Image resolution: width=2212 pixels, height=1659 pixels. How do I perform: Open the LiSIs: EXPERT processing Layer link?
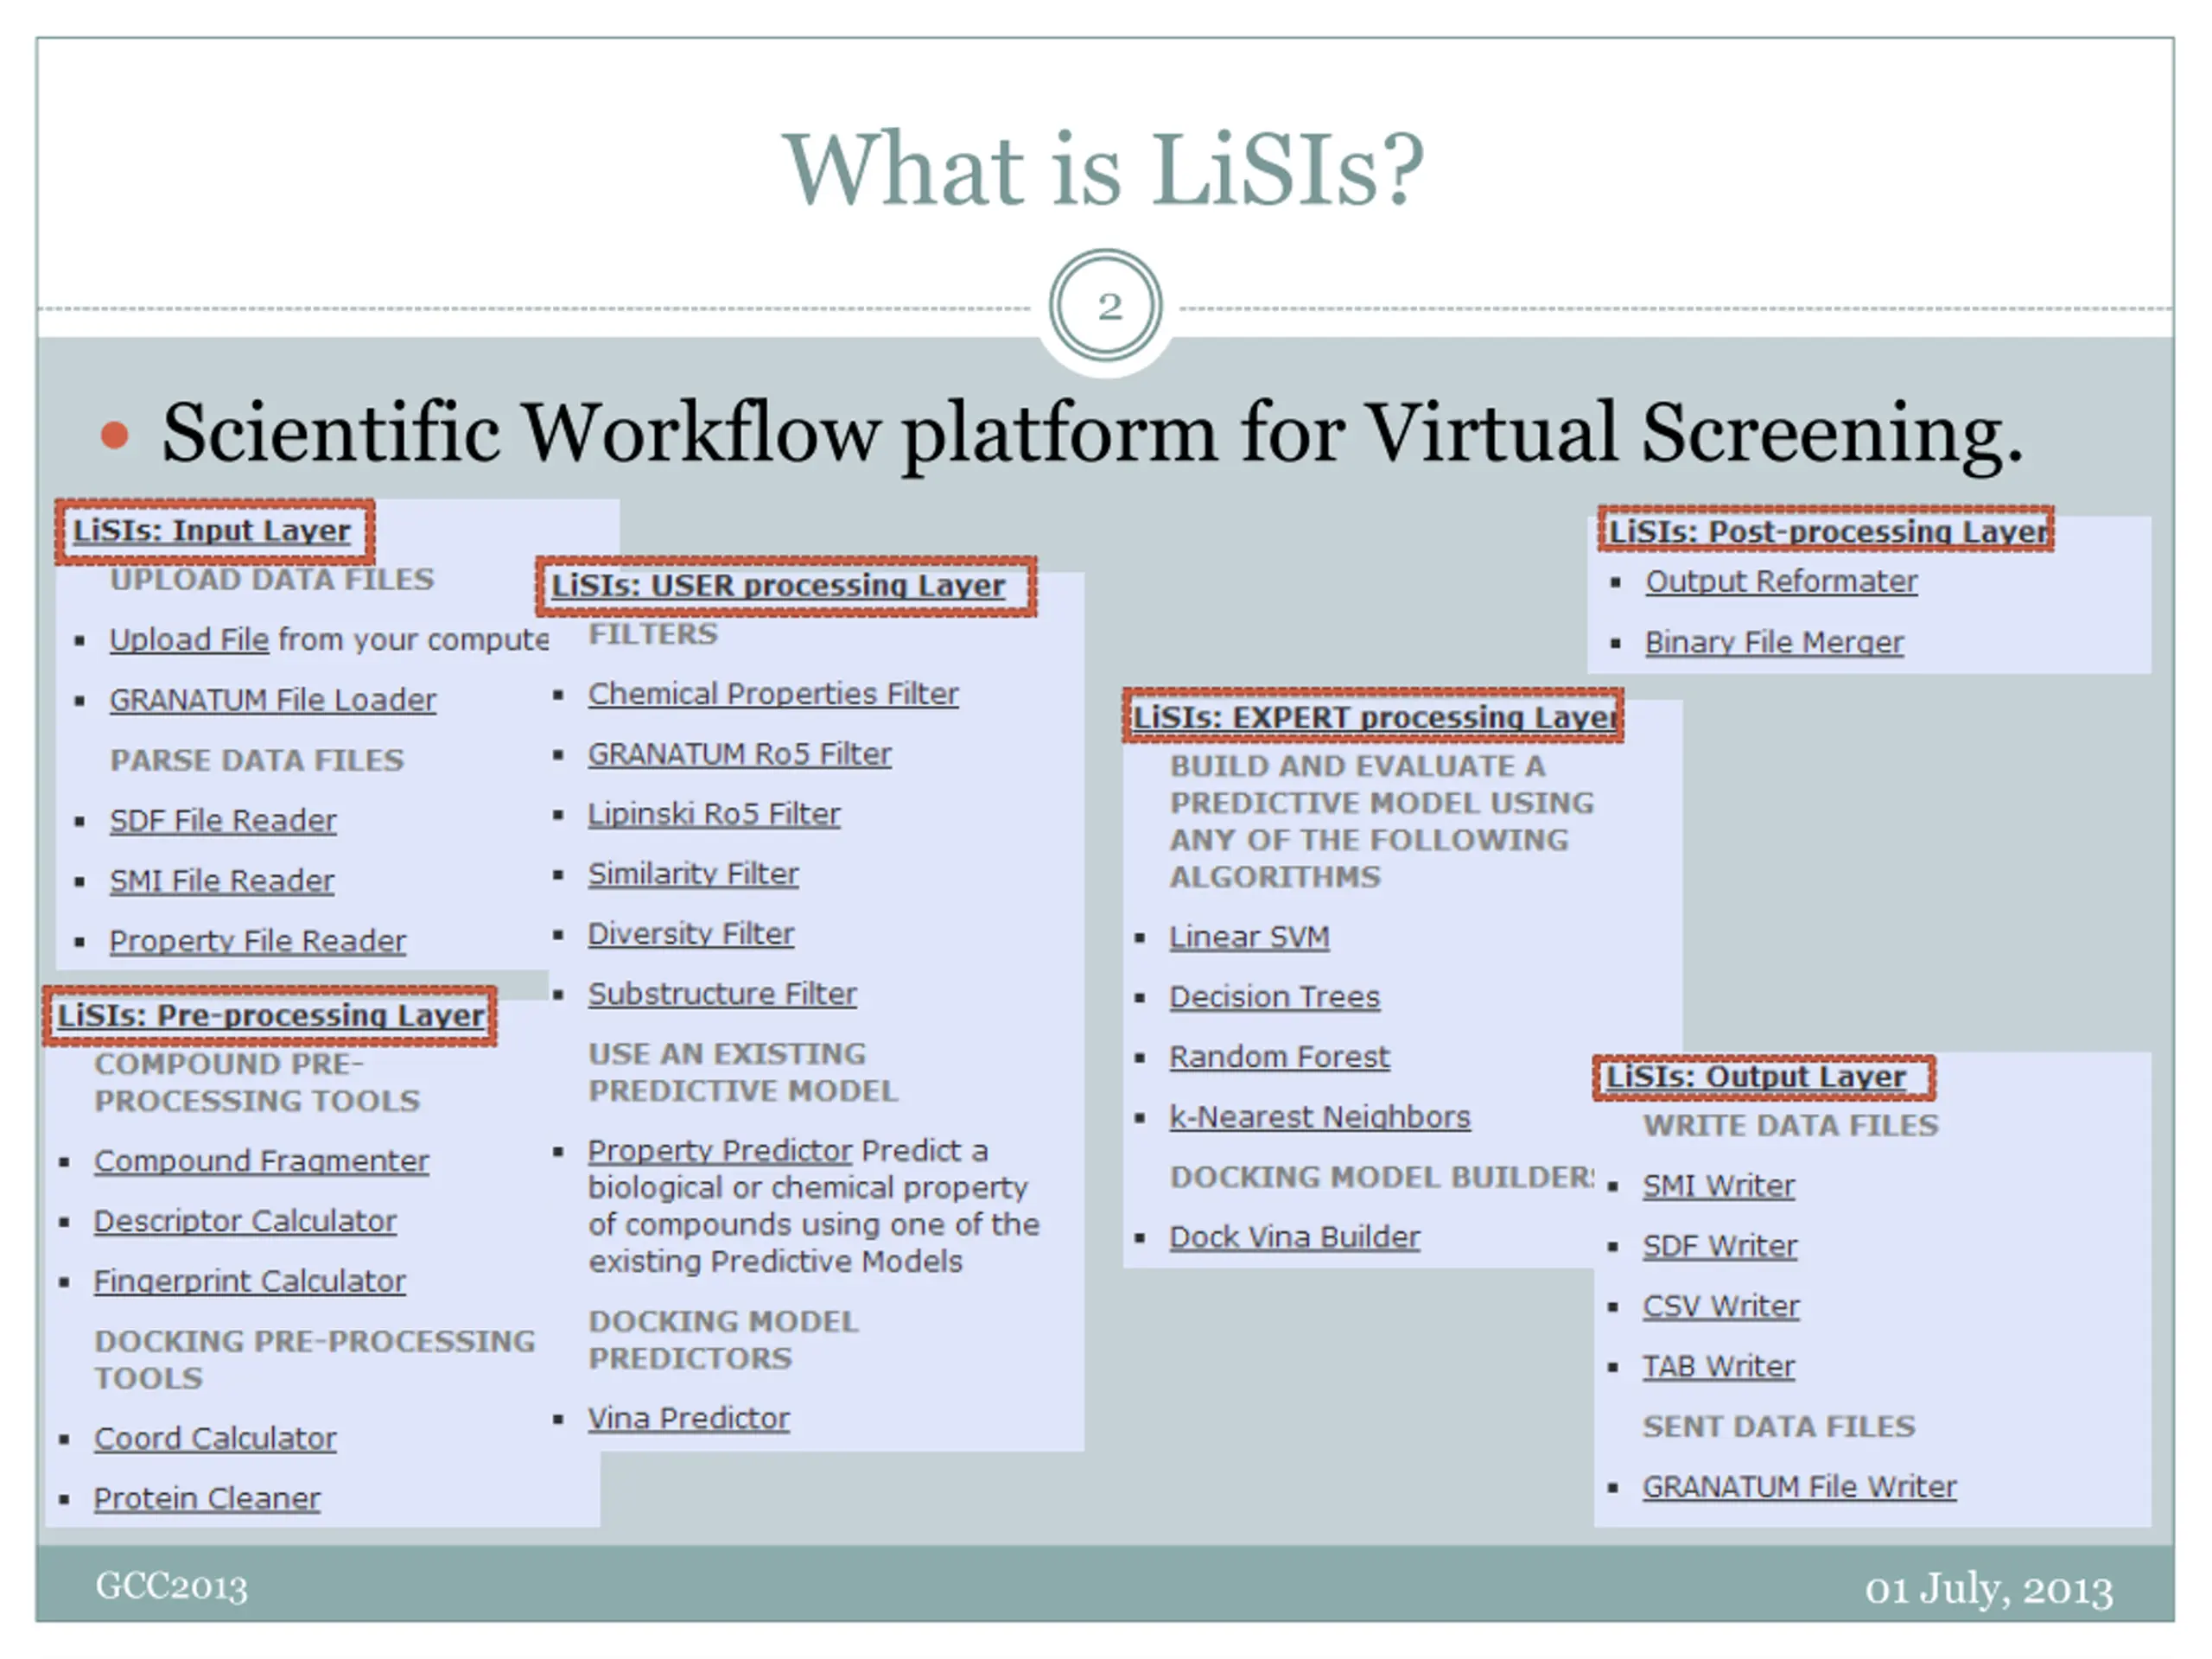1375,718
